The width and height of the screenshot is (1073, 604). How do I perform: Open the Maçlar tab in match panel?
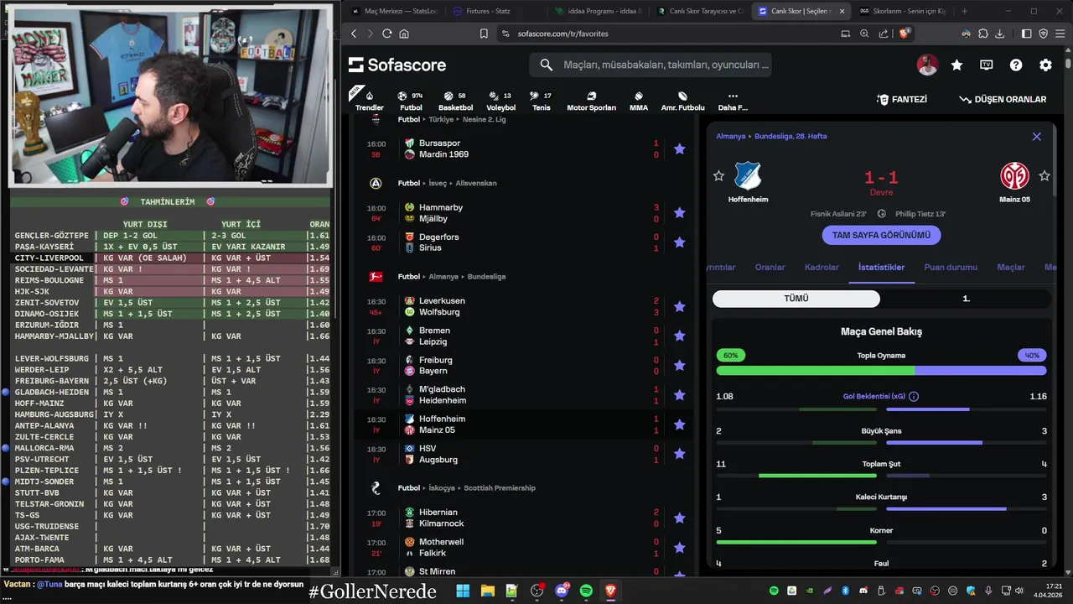(1010, 268)
